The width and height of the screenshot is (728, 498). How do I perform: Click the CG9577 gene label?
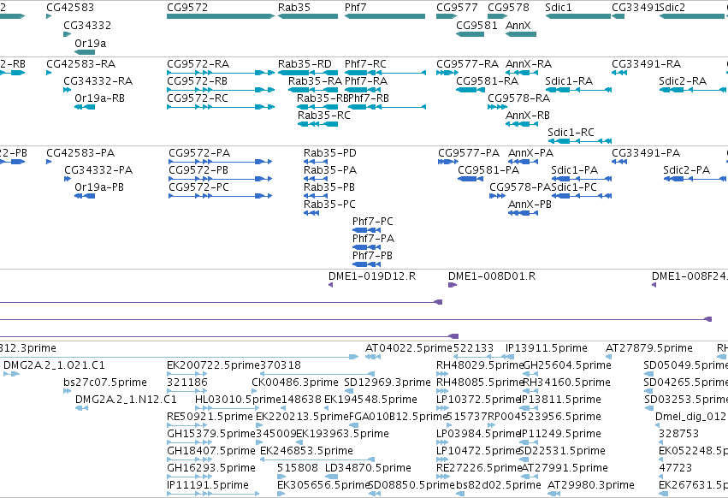[457, 8]
